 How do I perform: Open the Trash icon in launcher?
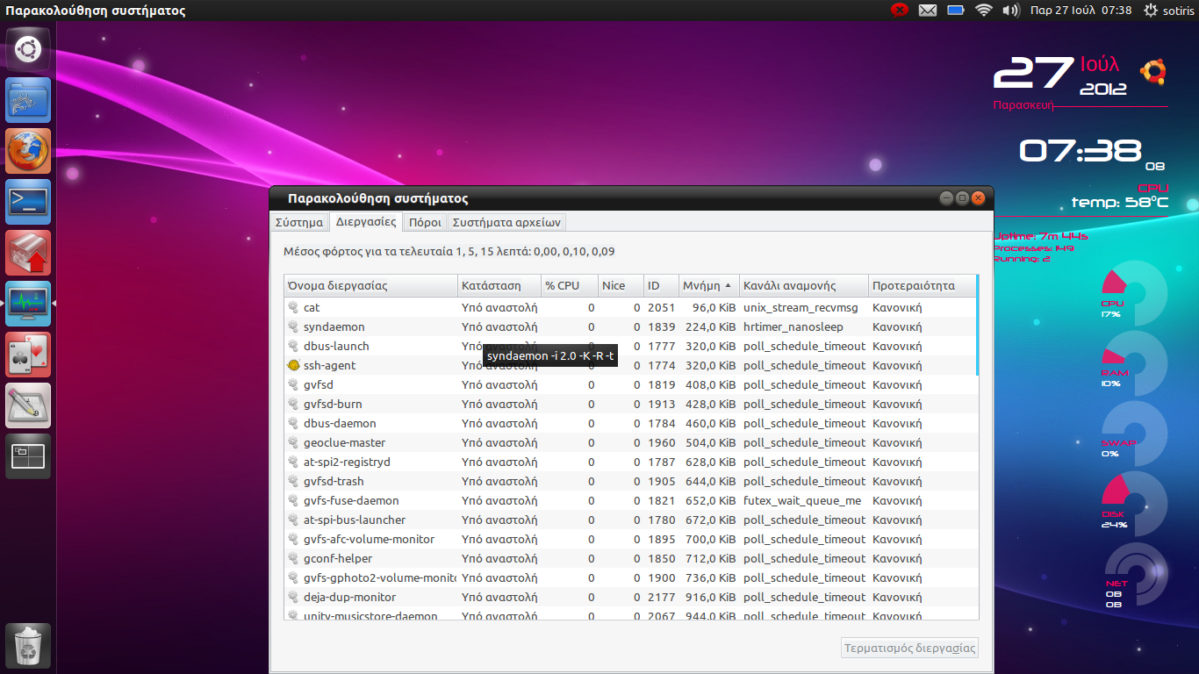pos(28,647)
